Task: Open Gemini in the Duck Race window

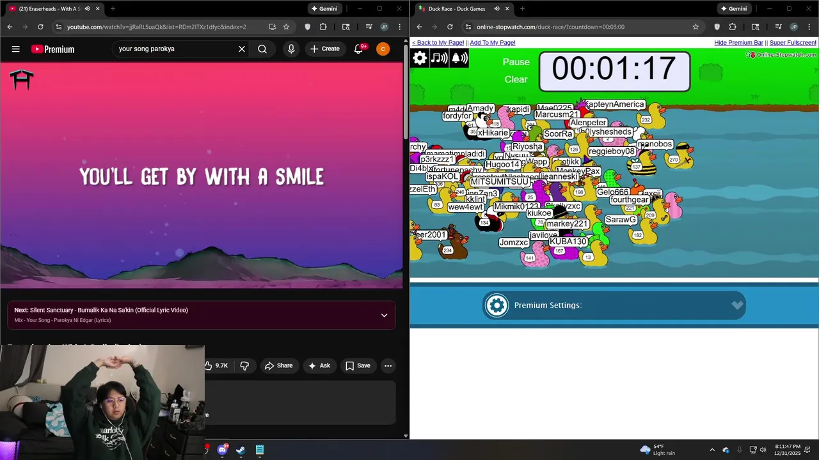Action: (x=734, y=9)
